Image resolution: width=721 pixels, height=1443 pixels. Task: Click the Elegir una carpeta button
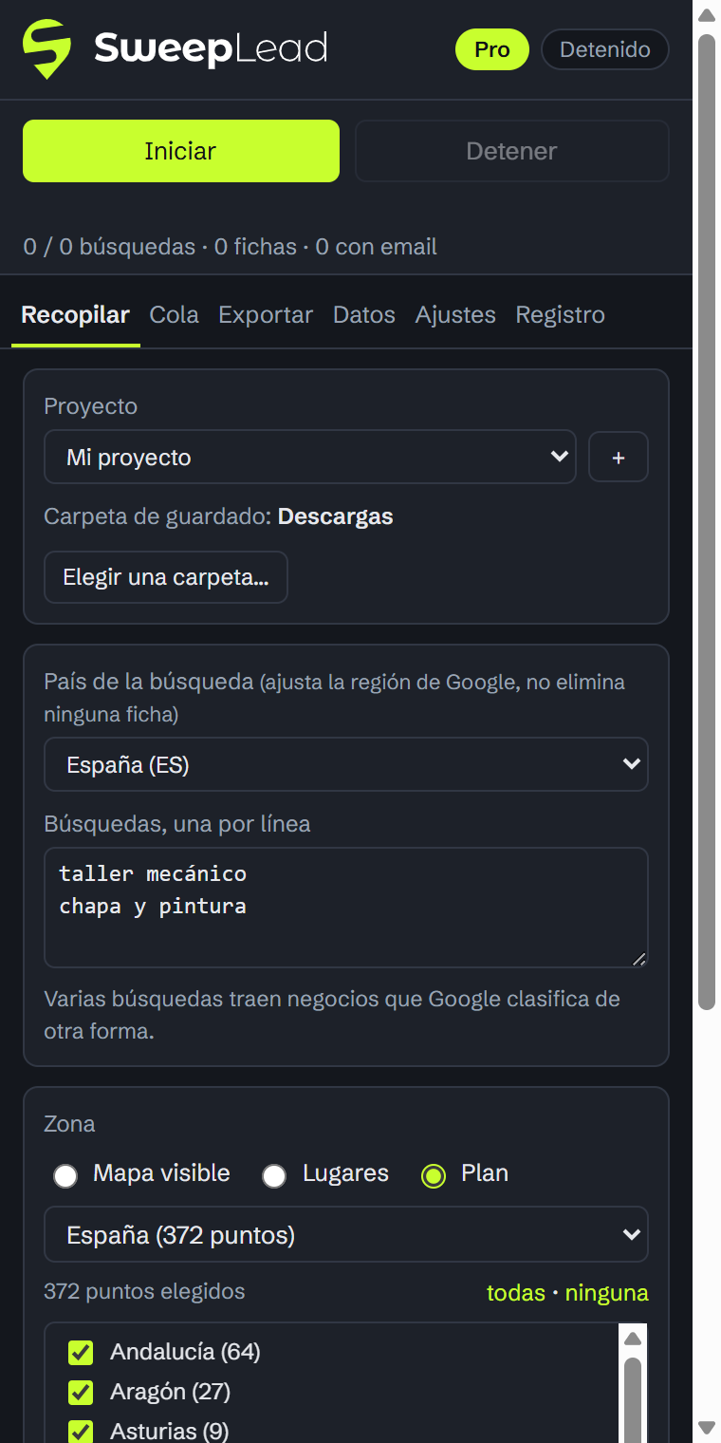click(x=166, y=577)
